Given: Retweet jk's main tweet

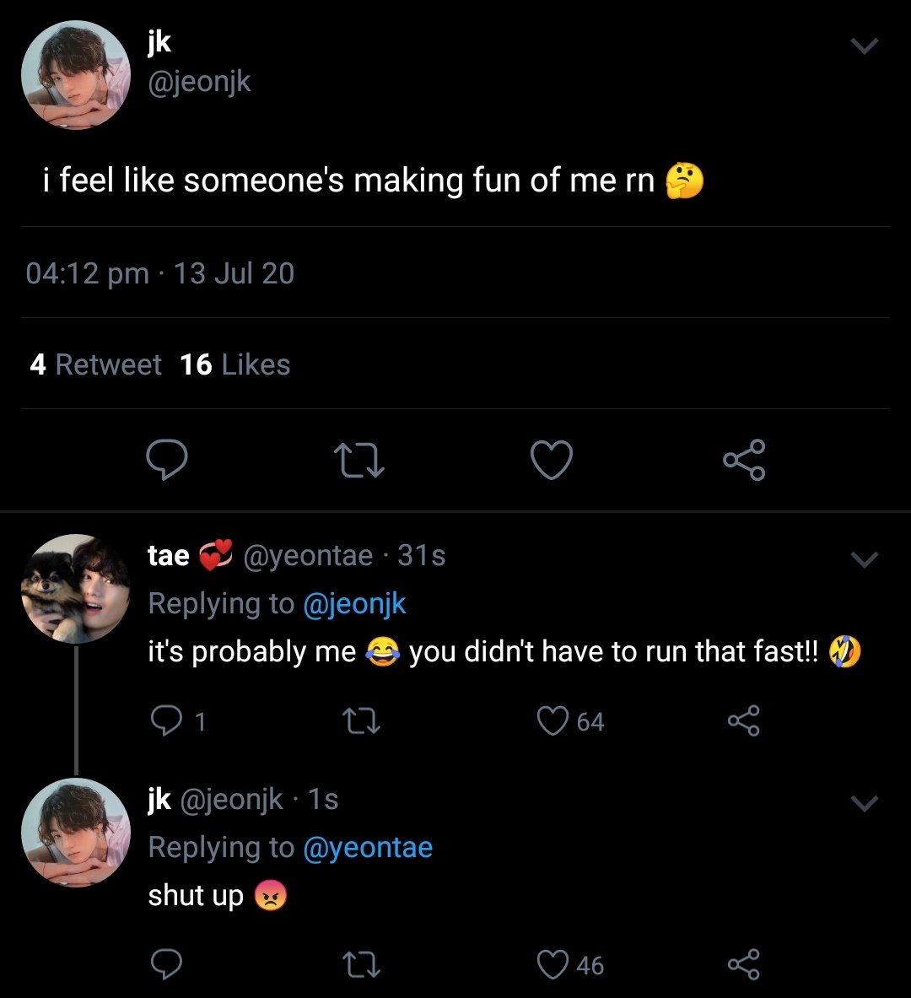Looking at the screenshot, I should click(x=359, y=461).
